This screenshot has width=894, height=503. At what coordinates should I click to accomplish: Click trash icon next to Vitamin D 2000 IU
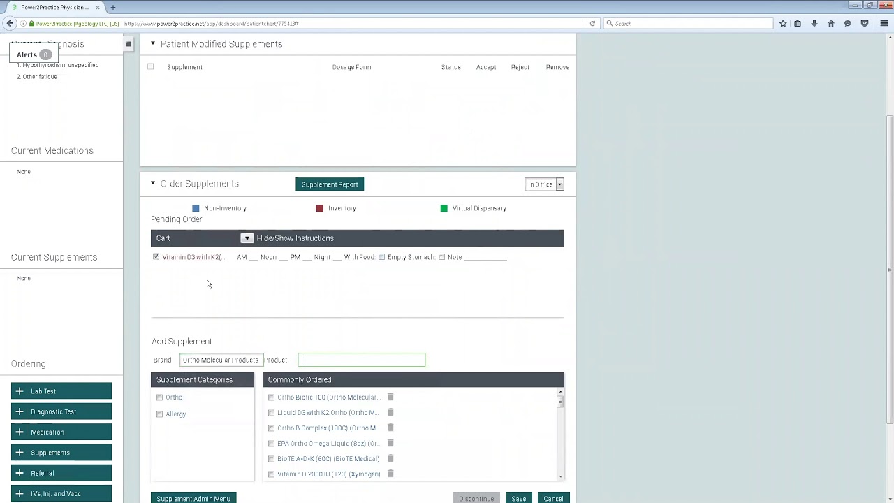point(390,474)
